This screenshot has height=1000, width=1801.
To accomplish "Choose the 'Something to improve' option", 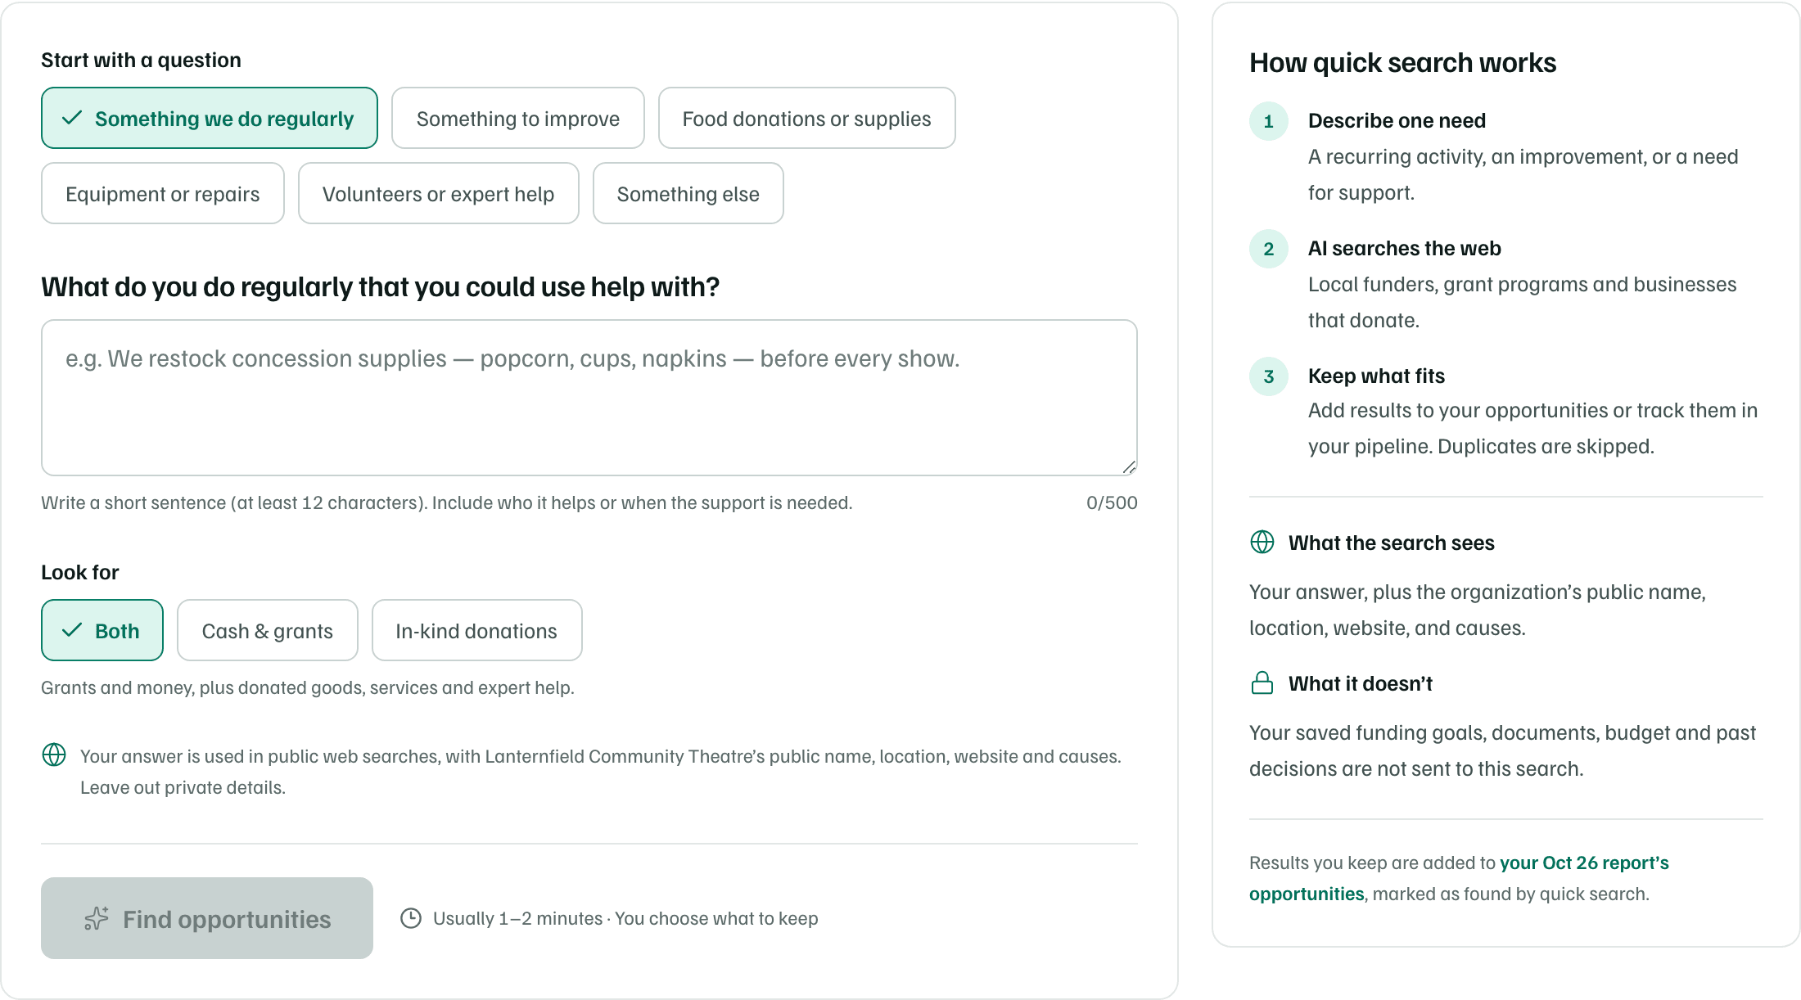I will 517,118.
